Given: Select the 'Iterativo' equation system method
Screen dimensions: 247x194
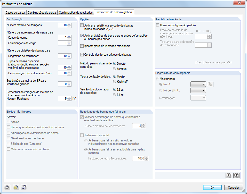Looking at the screenshot, I should pyautogui.click(x=114, y=69).
